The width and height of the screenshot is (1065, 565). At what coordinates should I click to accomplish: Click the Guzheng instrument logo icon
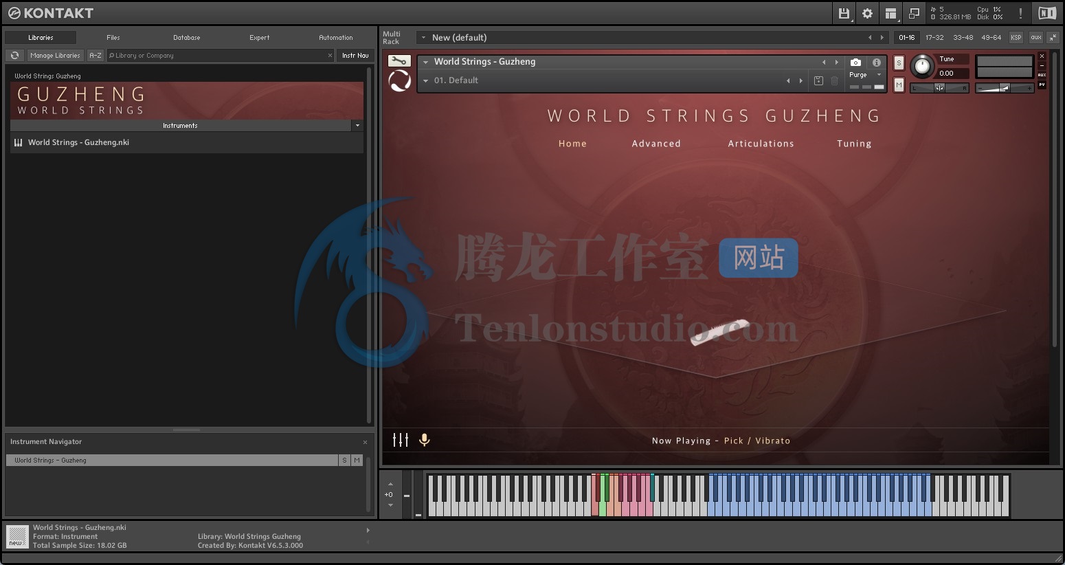(400, 81)
